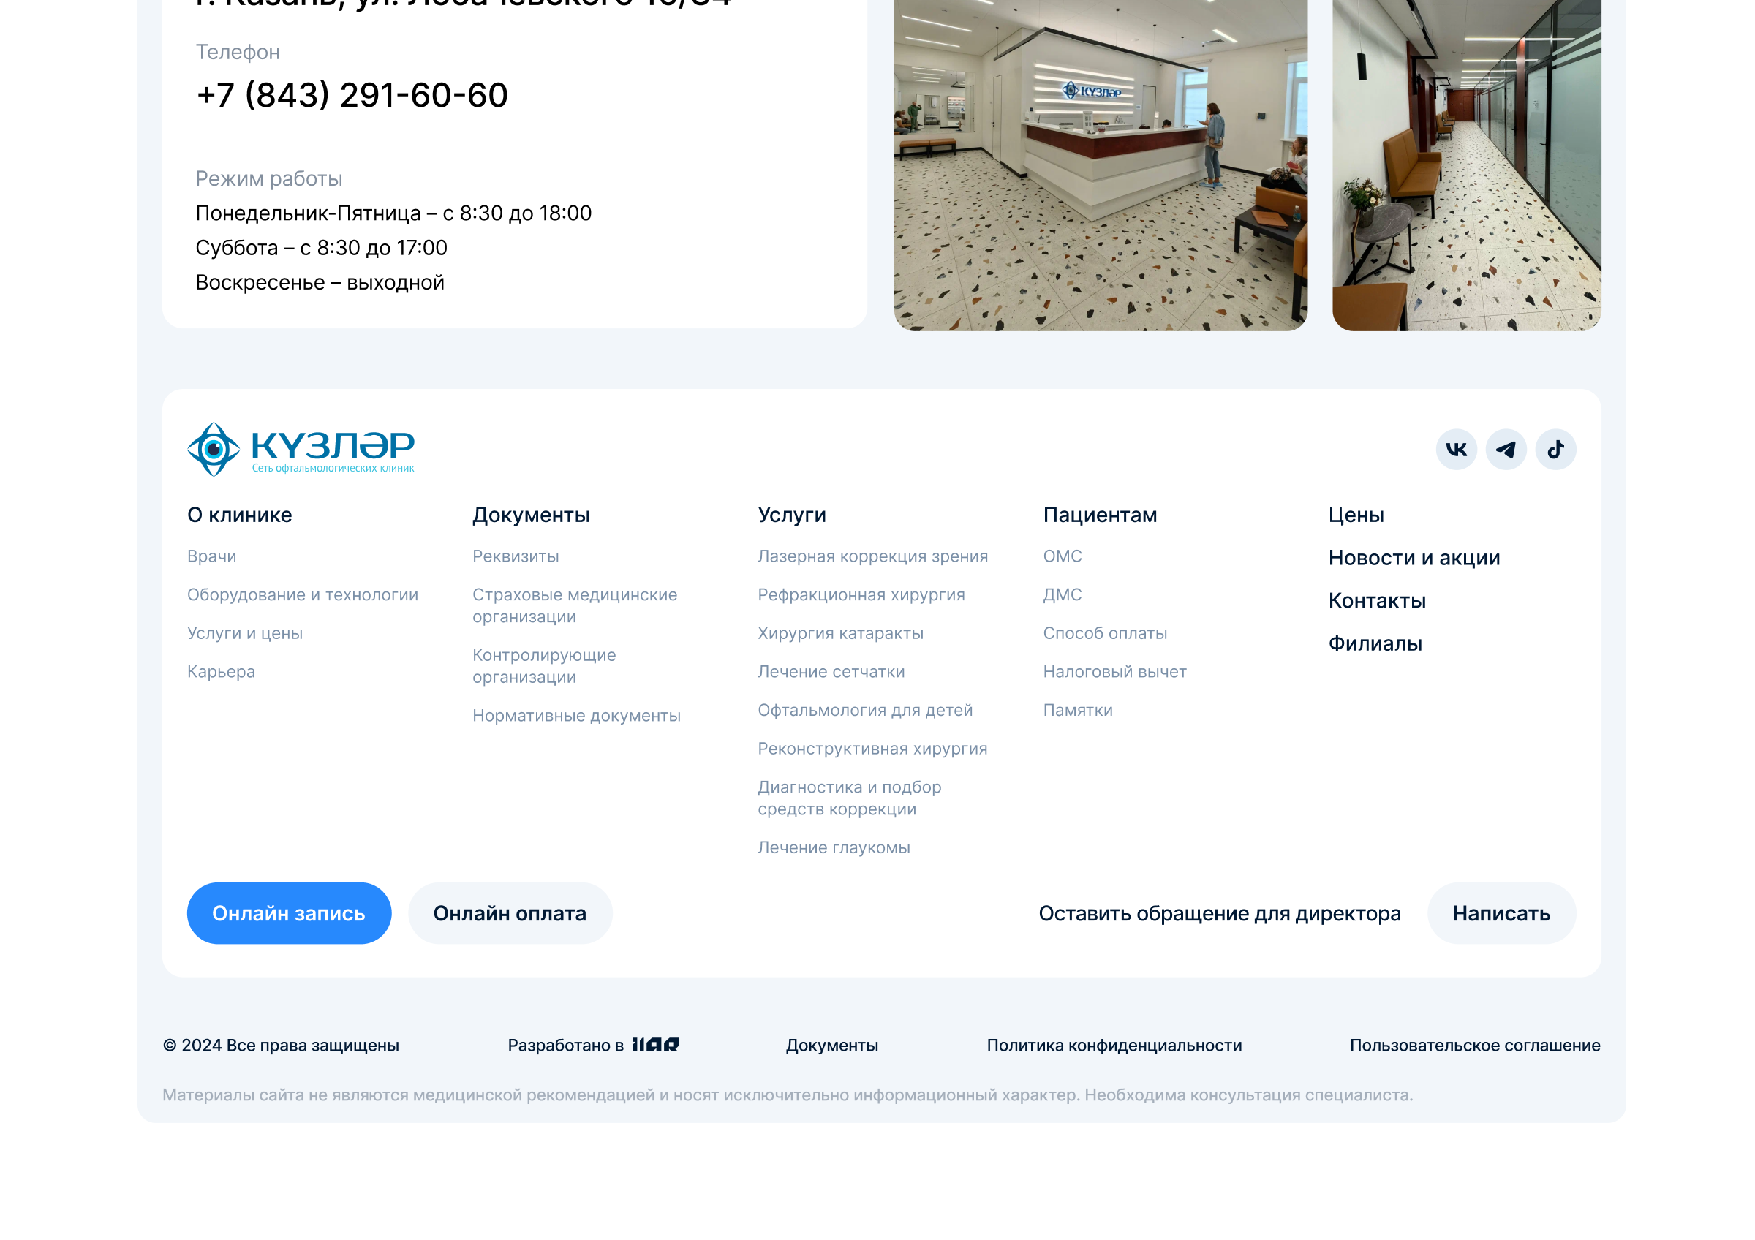Screen dimensions: 1755x1240
Task: Go to the Новости и акции section
Action: coord(1414,558)
